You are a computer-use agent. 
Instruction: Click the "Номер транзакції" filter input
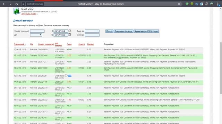coord(37,31)
